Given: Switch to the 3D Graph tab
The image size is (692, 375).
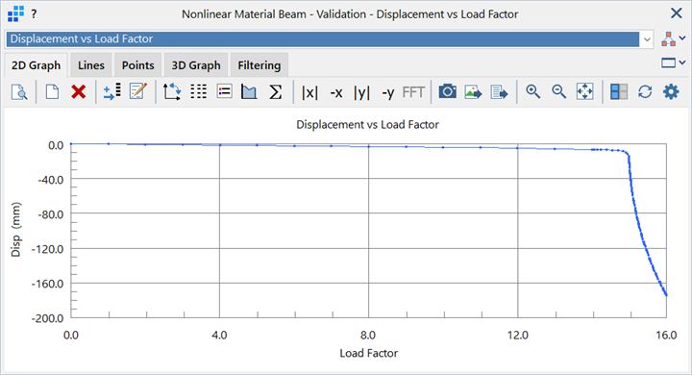Looking at the screenshot, I should (x=196, y=65).
